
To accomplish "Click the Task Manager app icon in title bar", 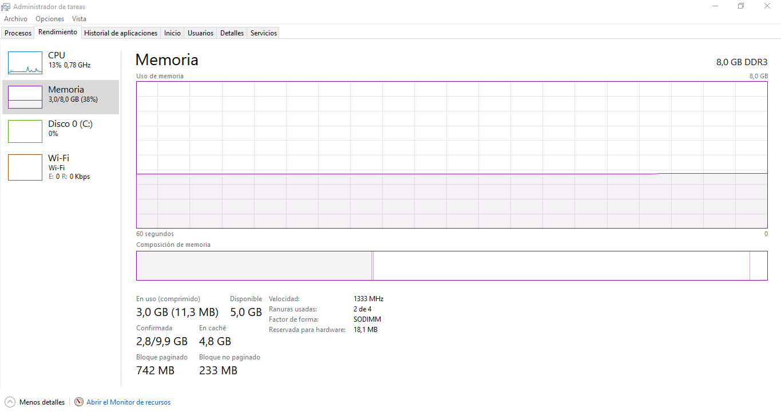I will (6, 7).
